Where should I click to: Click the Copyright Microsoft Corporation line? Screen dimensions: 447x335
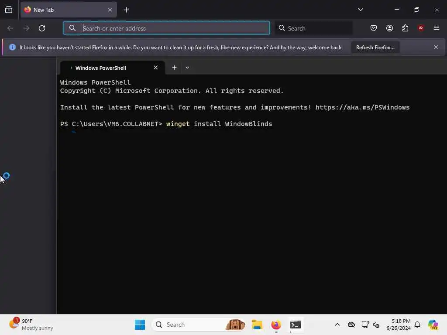coord(172,91)
